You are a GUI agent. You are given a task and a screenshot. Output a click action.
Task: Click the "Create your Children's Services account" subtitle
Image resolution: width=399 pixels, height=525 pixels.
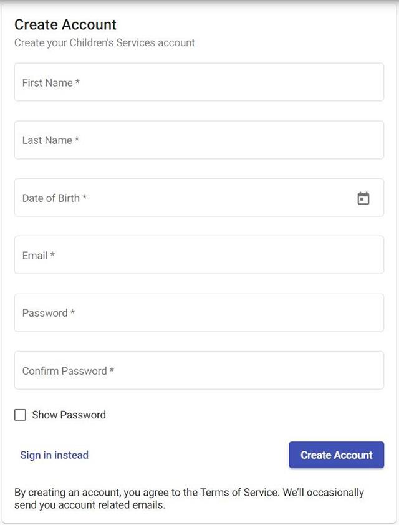pyautogui.click(x=105, y=43)
